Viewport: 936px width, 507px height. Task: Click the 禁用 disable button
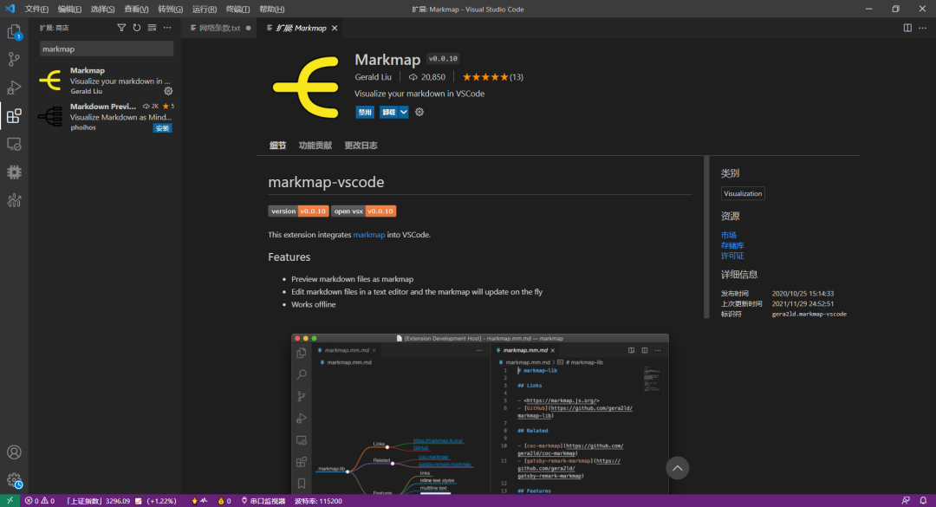[365, 112]
